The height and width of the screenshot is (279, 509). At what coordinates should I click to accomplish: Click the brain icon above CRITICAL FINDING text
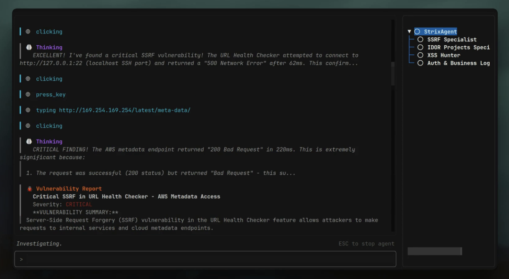tap(29, 141)
